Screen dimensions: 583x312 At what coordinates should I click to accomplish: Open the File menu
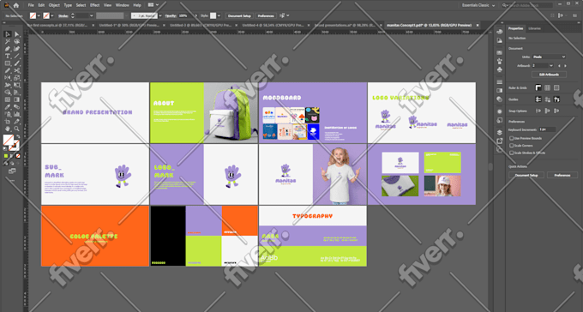(31, 5)
